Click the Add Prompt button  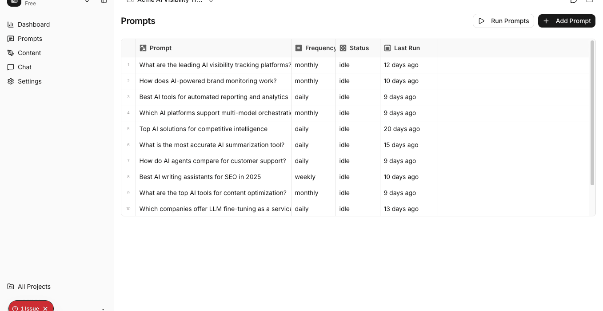pyautogui.click(x=567, y=21)
